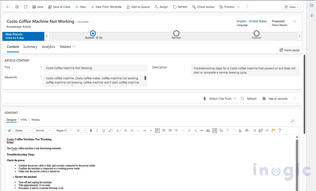This screenshot has height=191, width=316.
Task: Switch to the Analytics tab
Action: tap(48, 47)
